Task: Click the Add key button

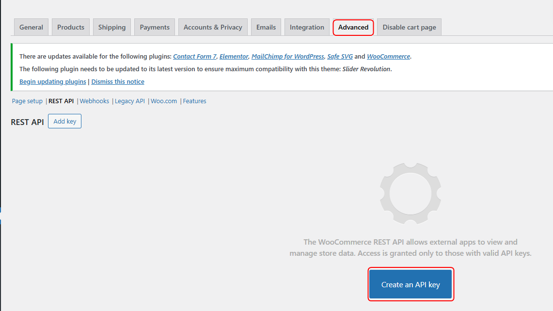Action: [x=65, y=121]
